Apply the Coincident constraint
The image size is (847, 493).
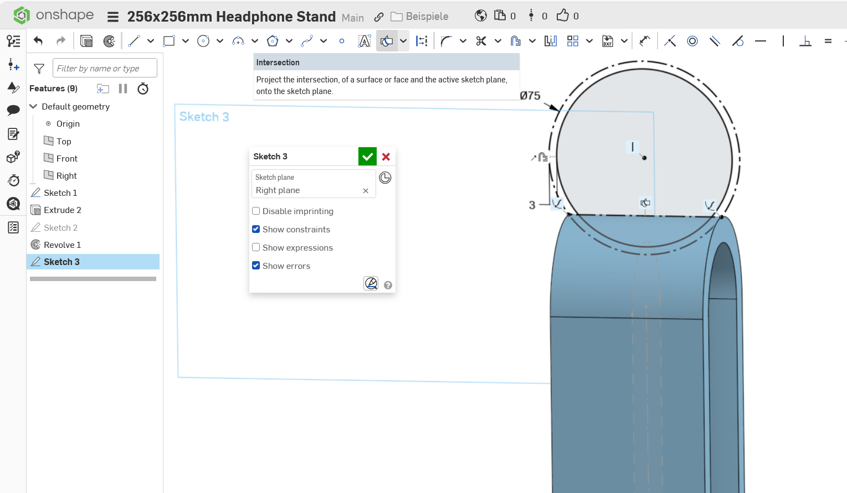670,41
